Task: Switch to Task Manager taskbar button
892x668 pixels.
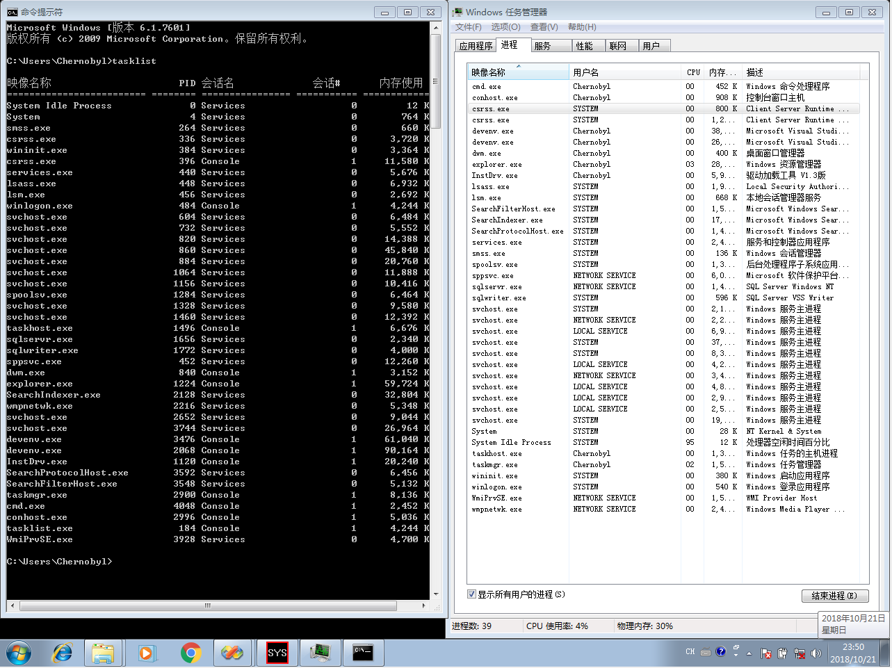Action: click(320, 653)
